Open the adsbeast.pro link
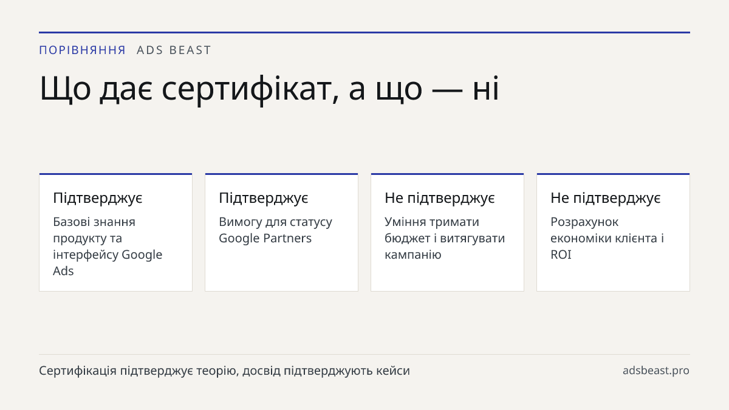The image size is (729, 410). click(656, 371)
